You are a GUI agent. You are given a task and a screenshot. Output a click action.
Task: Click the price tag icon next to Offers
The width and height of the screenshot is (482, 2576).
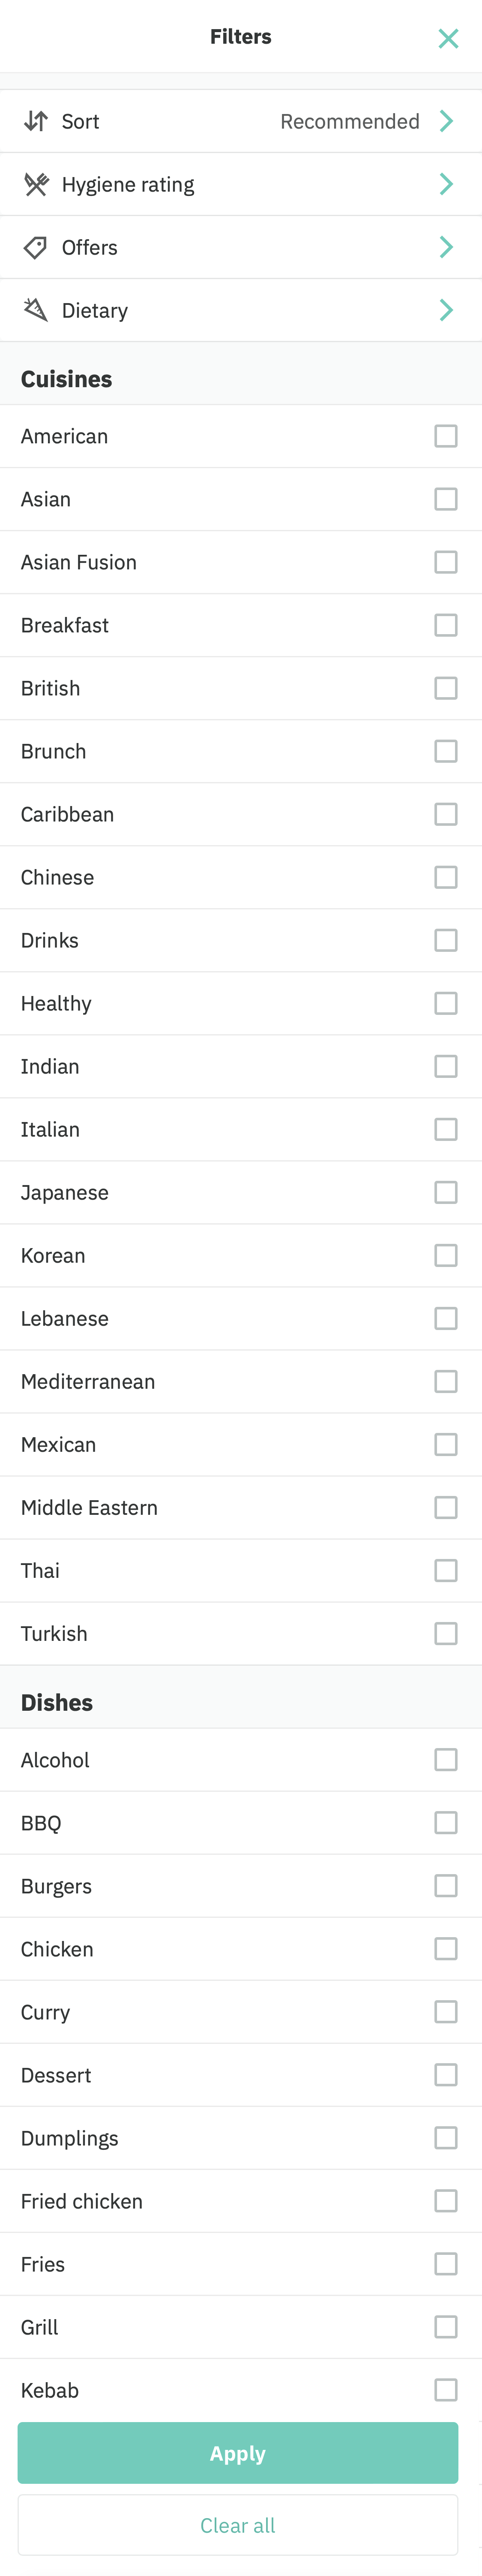[x=35, y=247]
